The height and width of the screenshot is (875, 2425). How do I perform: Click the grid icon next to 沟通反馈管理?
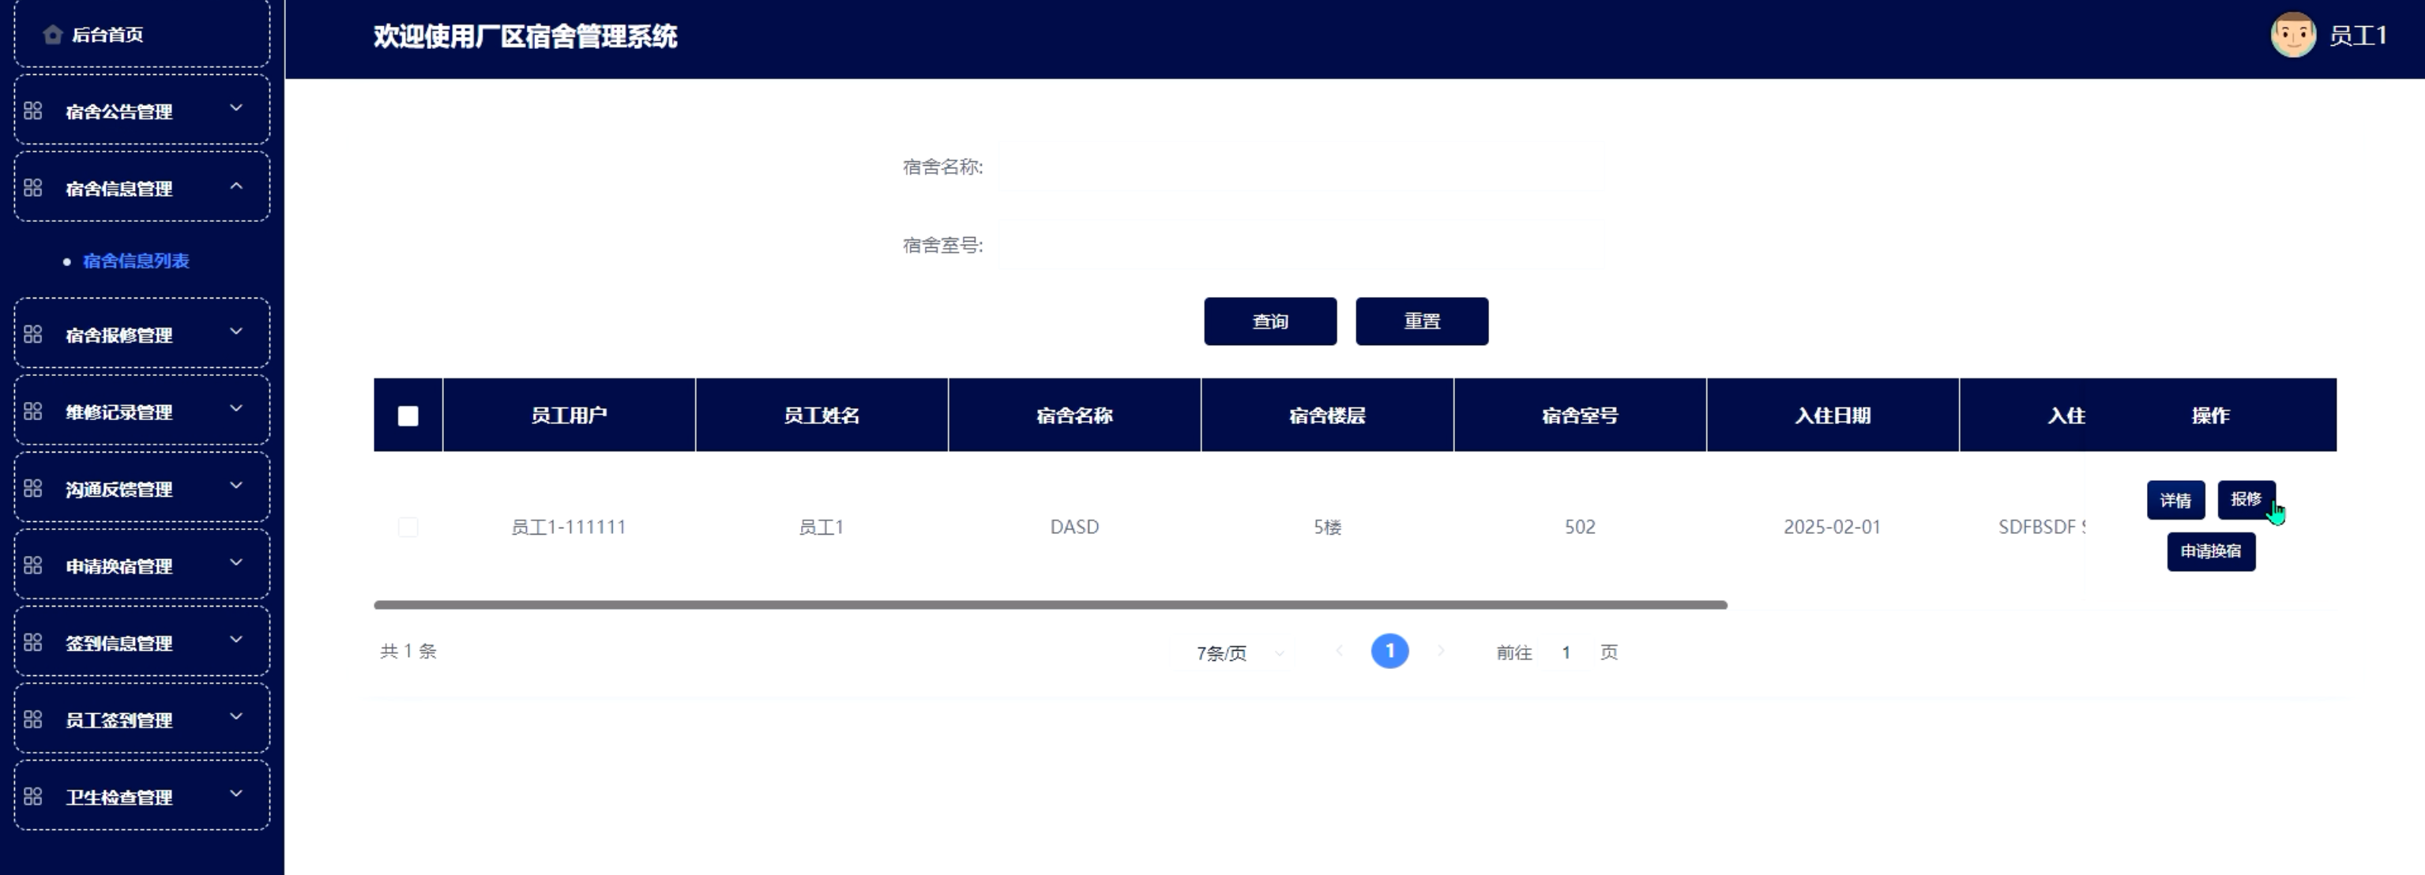coord(33,490)
